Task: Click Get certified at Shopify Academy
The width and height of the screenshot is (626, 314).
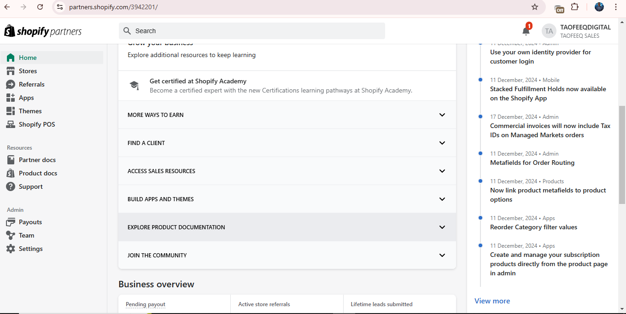Action: coord(198,81)
